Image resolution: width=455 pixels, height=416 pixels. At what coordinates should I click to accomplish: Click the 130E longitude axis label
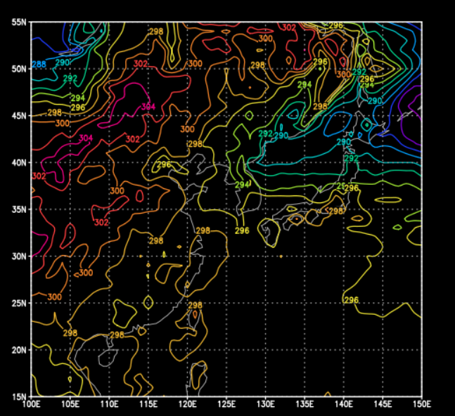(265, 405)
